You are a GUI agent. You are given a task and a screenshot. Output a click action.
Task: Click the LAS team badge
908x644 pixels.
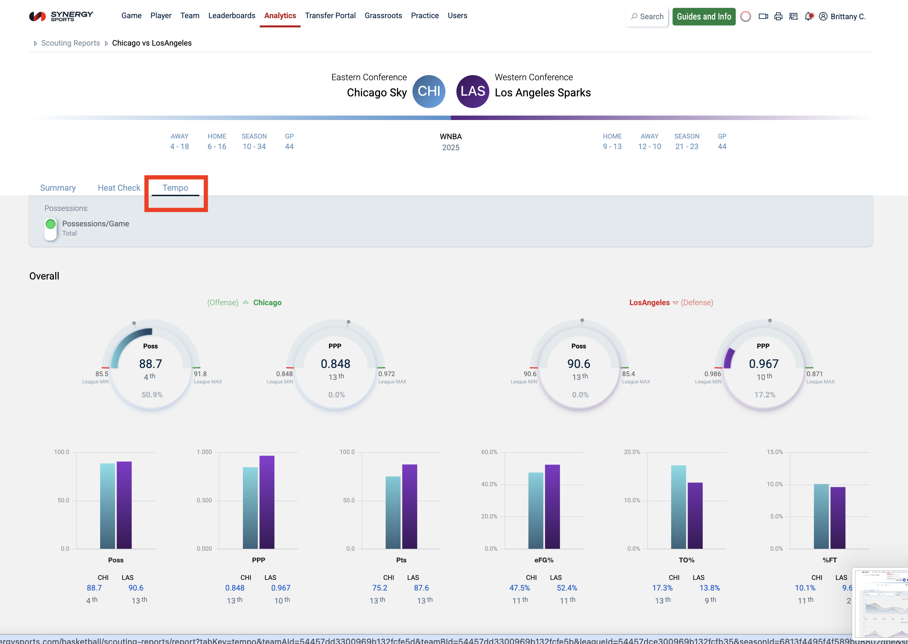tap(473, 92)
